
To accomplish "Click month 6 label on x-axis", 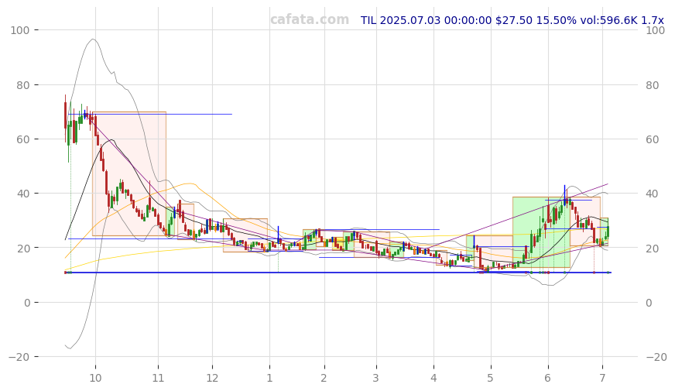I will pyautogui.click(x=547, y=378).
